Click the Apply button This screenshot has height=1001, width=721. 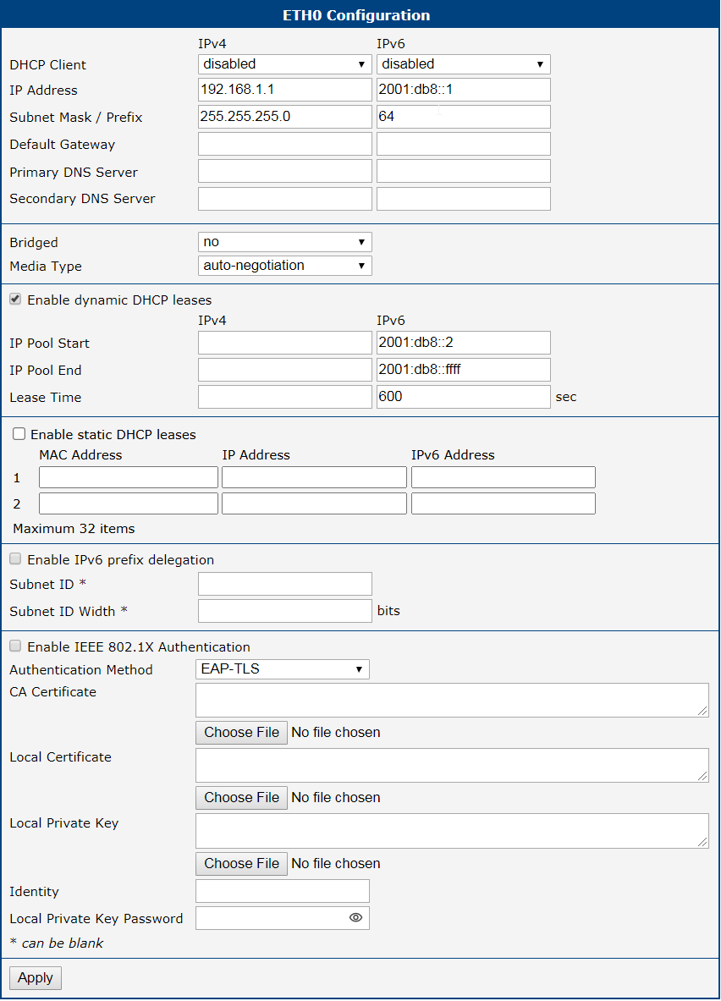tap(36, 978)
